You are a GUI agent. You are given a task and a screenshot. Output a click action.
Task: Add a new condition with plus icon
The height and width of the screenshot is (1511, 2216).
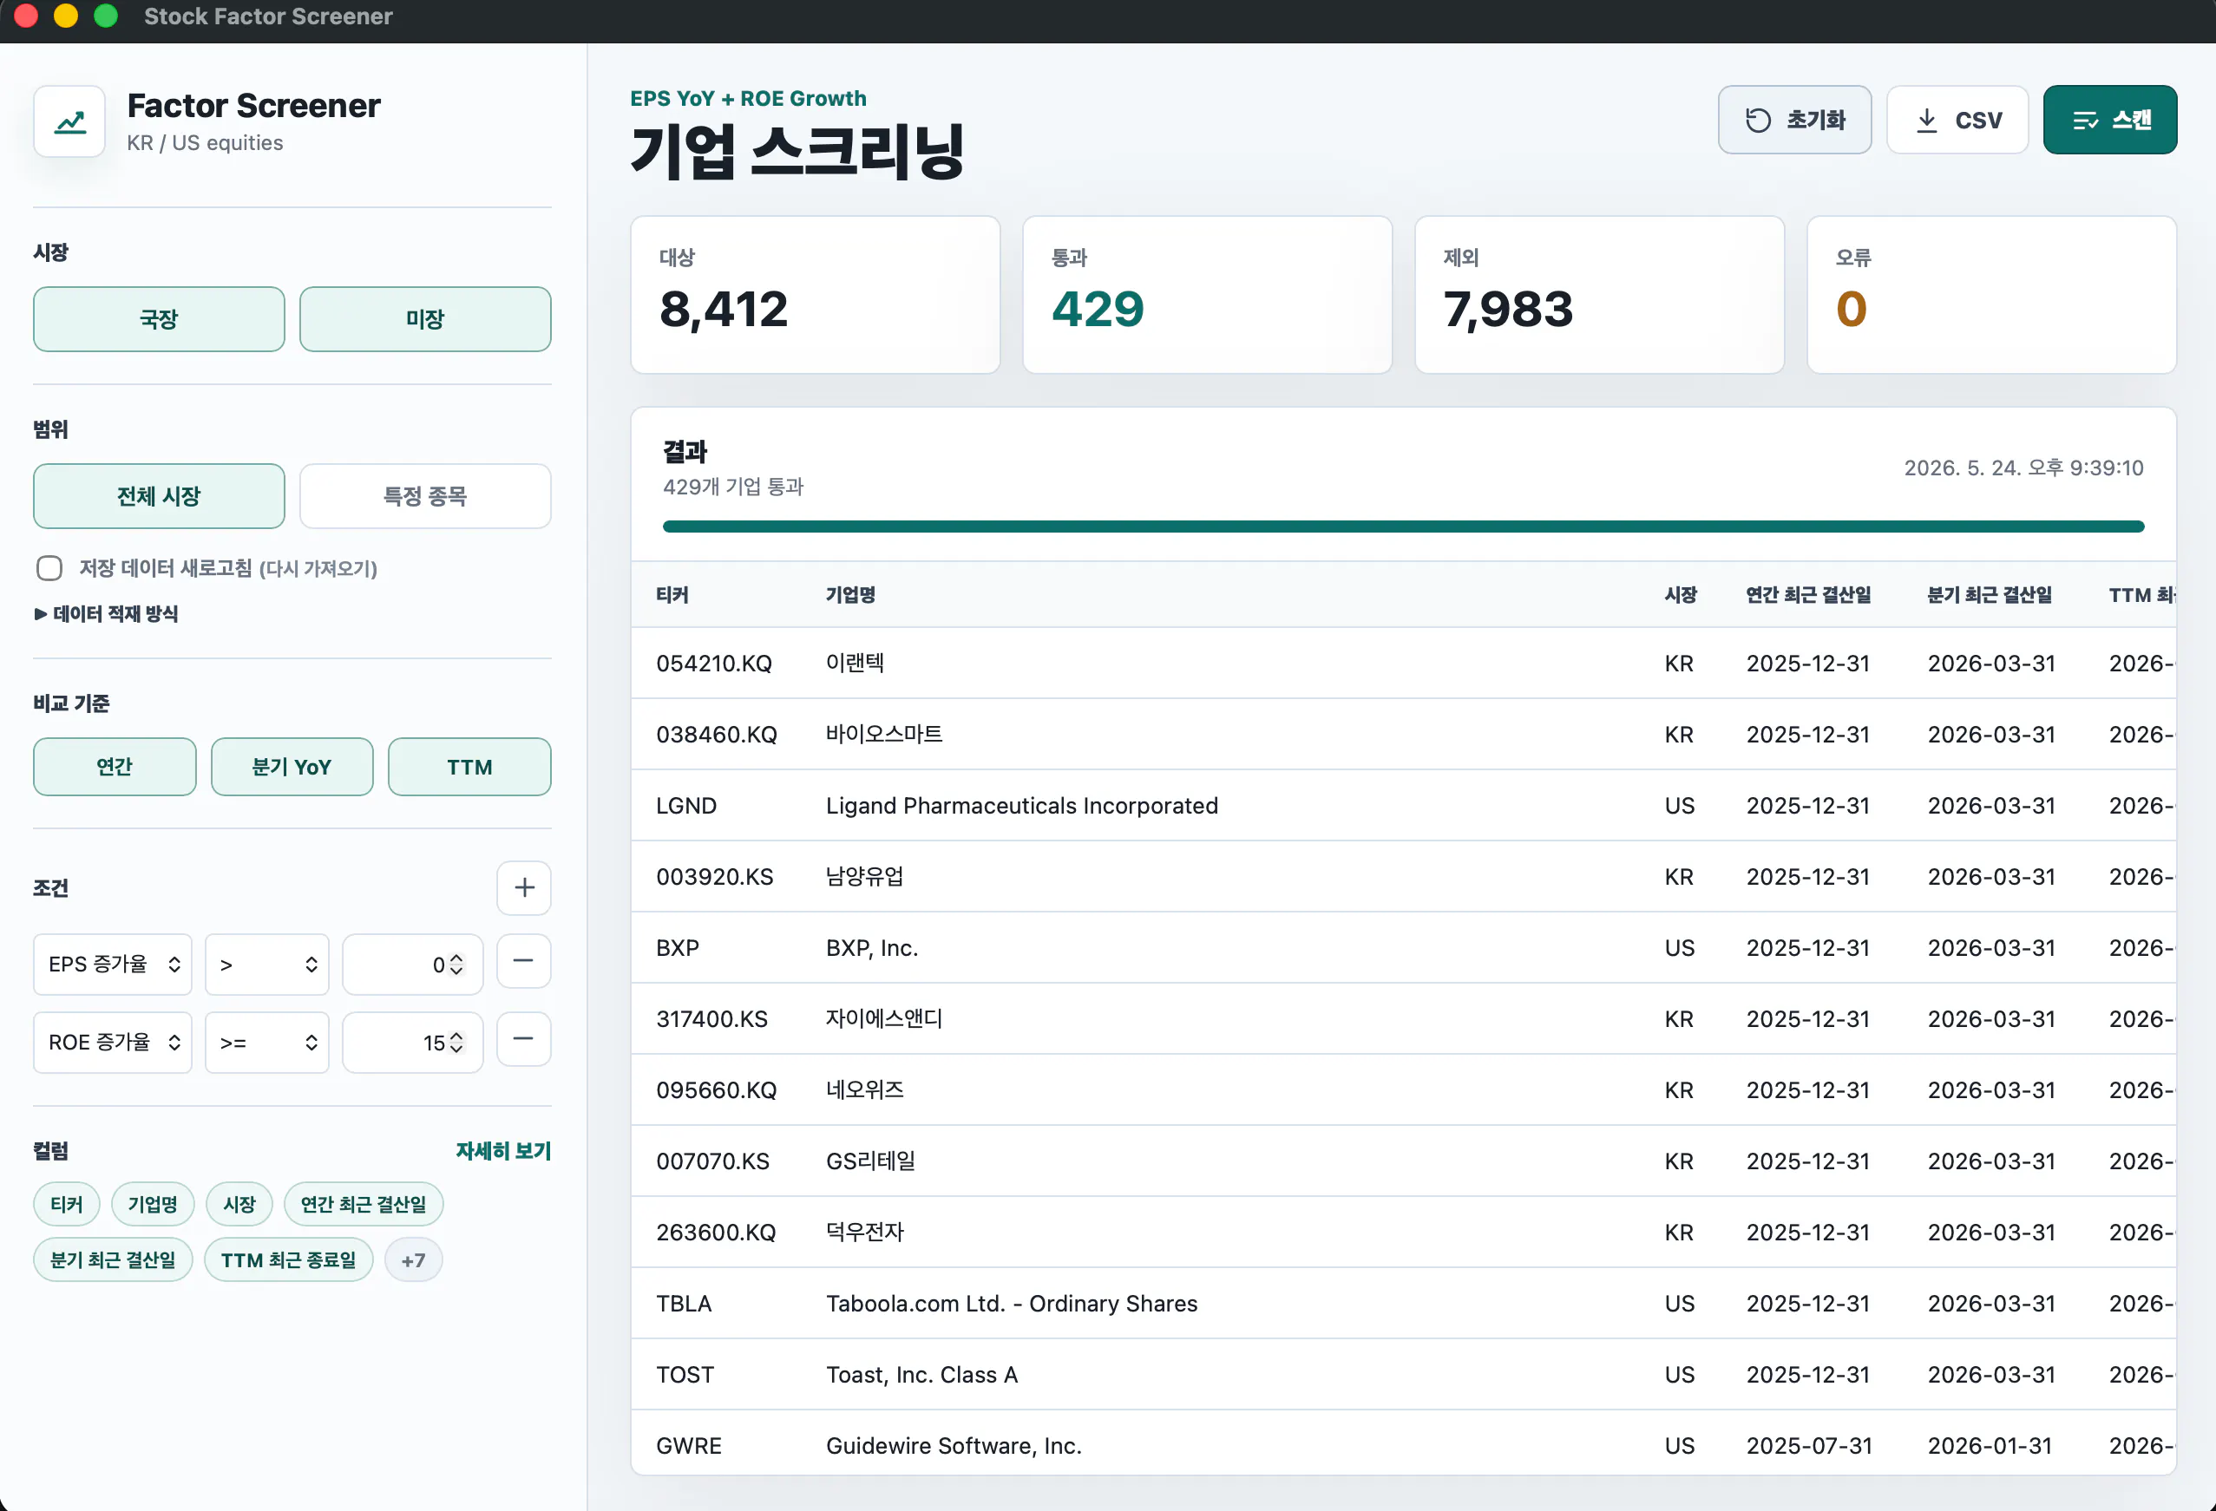click(524, 888)
